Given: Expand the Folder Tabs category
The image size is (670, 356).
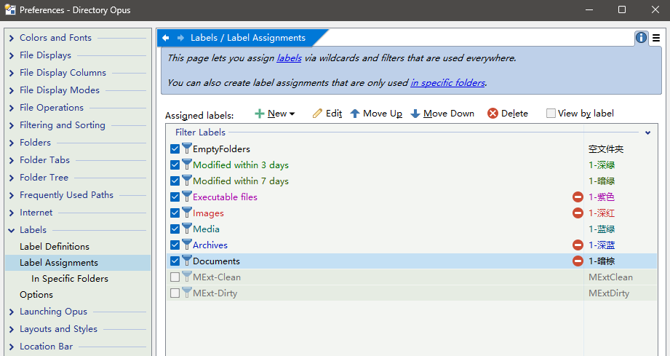Looking at the screenshot, I should click(x=12, y=160).
